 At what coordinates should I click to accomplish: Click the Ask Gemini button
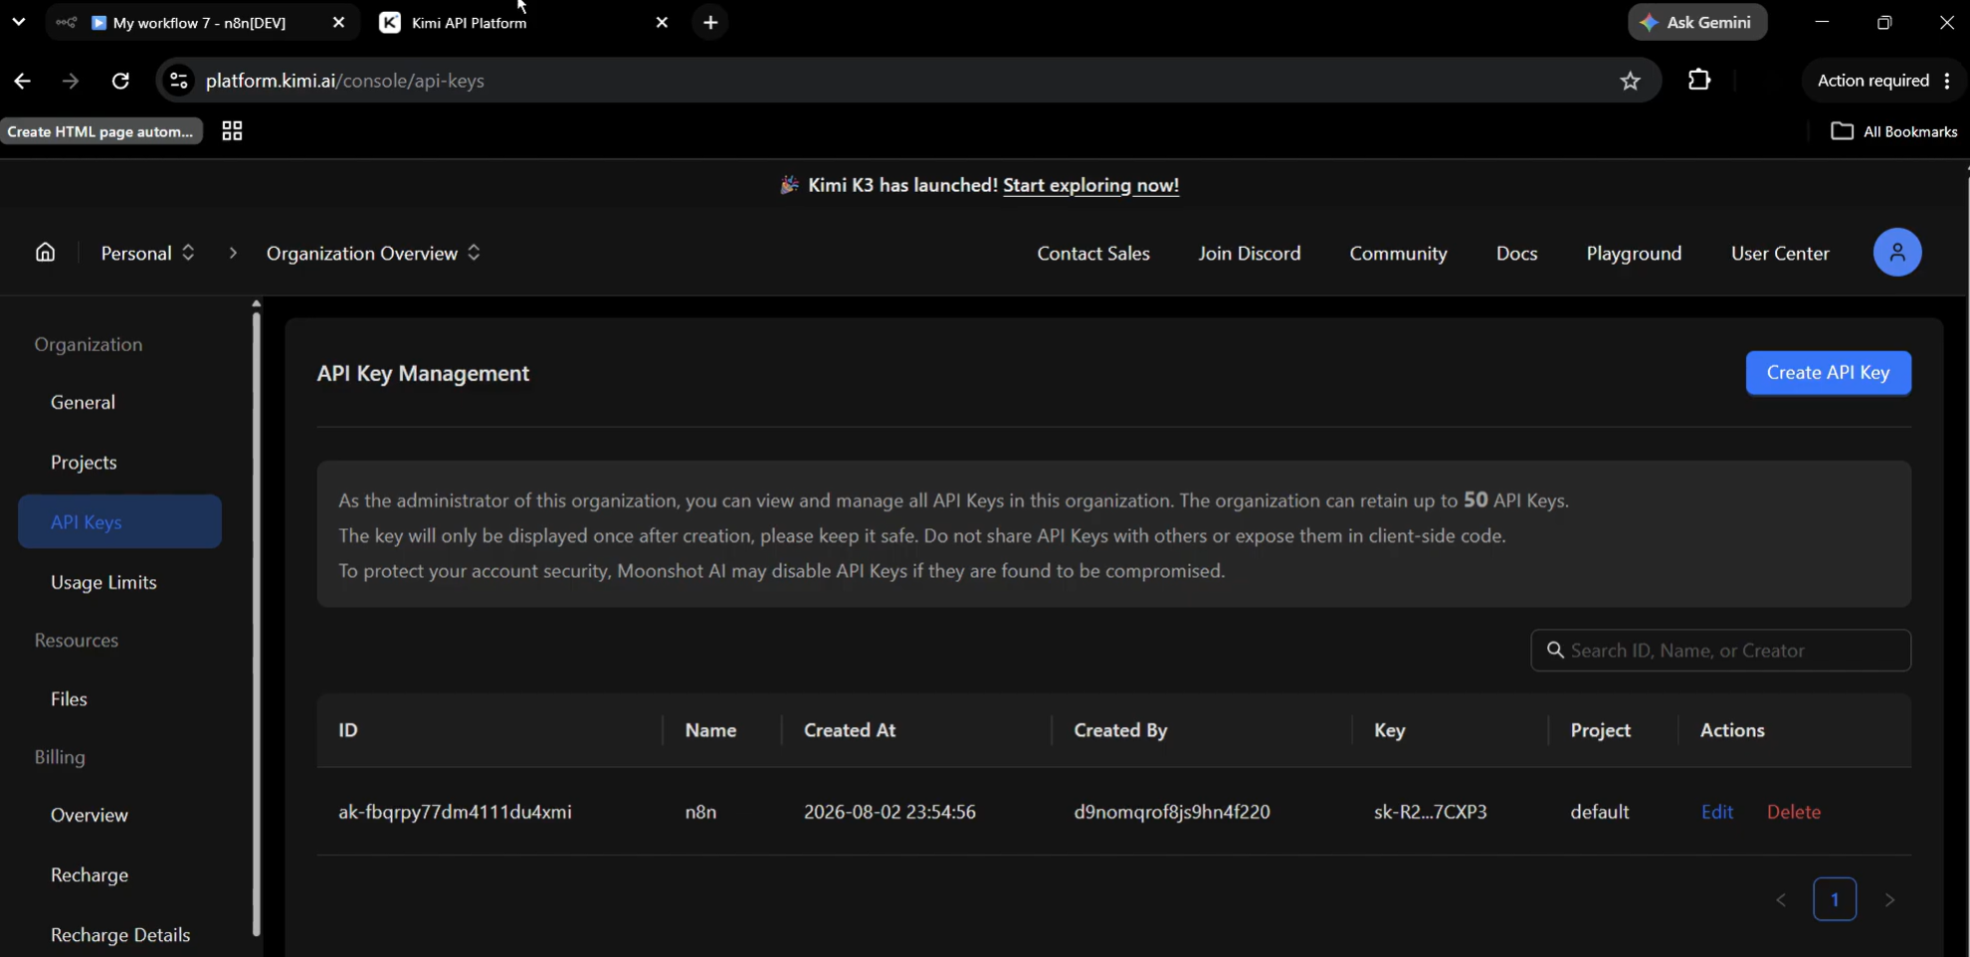pos(1697,22)
